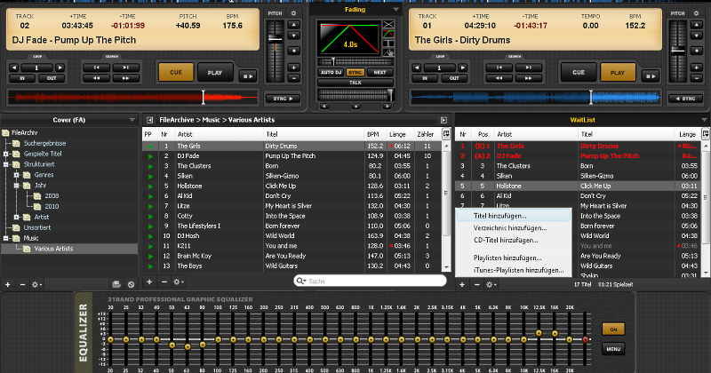
Task: Hit PLAY on The Girls deck
Action: click(618, 72)
